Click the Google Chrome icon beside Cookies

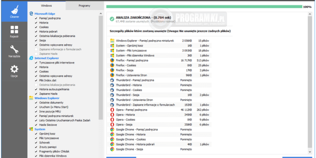click(x=112, y=139)
